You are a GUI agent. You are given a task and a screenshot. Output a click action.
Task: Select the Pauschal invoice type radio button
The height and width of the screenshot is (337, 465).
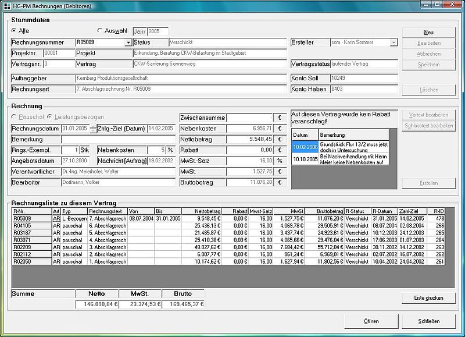pos(14,117)
